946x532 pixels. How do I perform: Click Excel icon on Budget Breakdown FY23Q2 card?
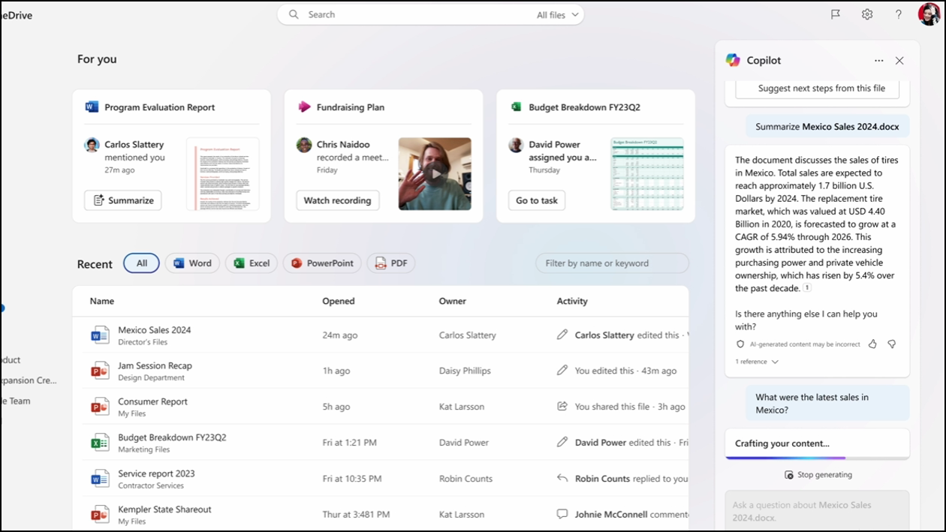click(516, 107)
